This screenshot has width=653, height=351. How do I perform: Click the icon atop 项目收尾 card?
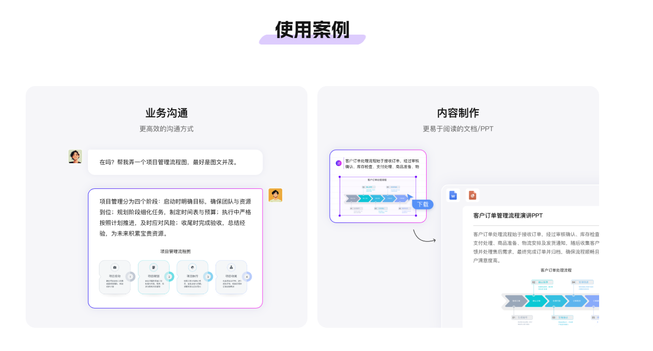click(231, 267)
